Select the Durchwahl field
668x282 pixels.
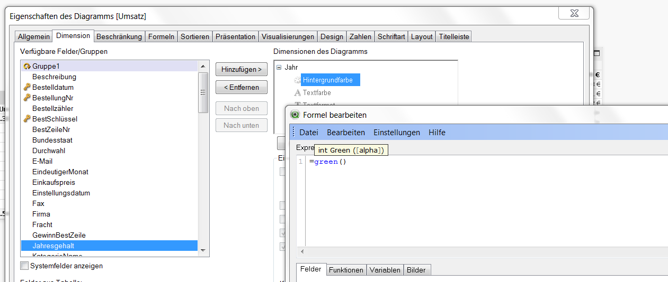[x=109, y=151]
